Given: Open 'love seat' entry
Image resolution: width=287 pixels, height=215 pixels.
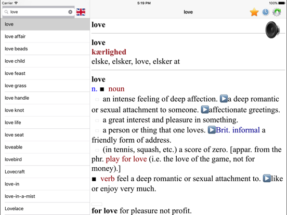Looking at the screenshot, I should pyautogui.click(x=45, y=135).
